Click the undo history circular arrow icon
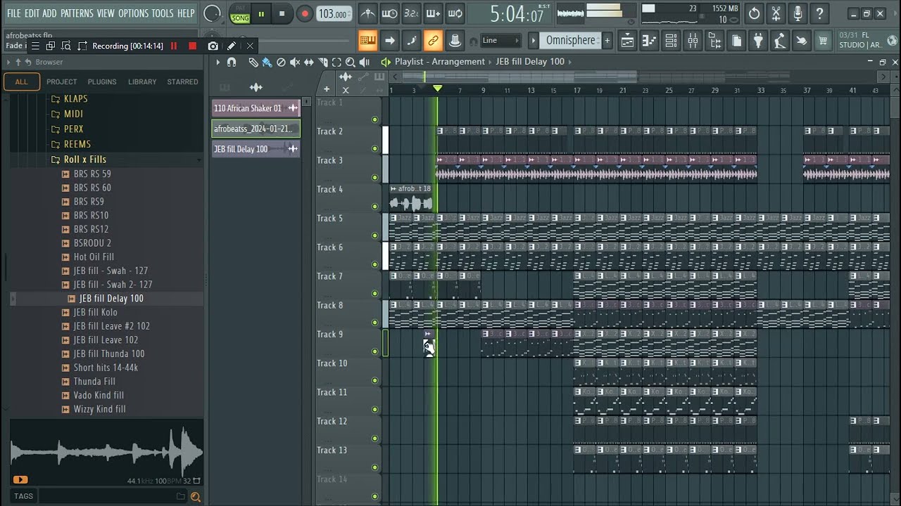Screen dimensions: 901x506 point(755,13)
